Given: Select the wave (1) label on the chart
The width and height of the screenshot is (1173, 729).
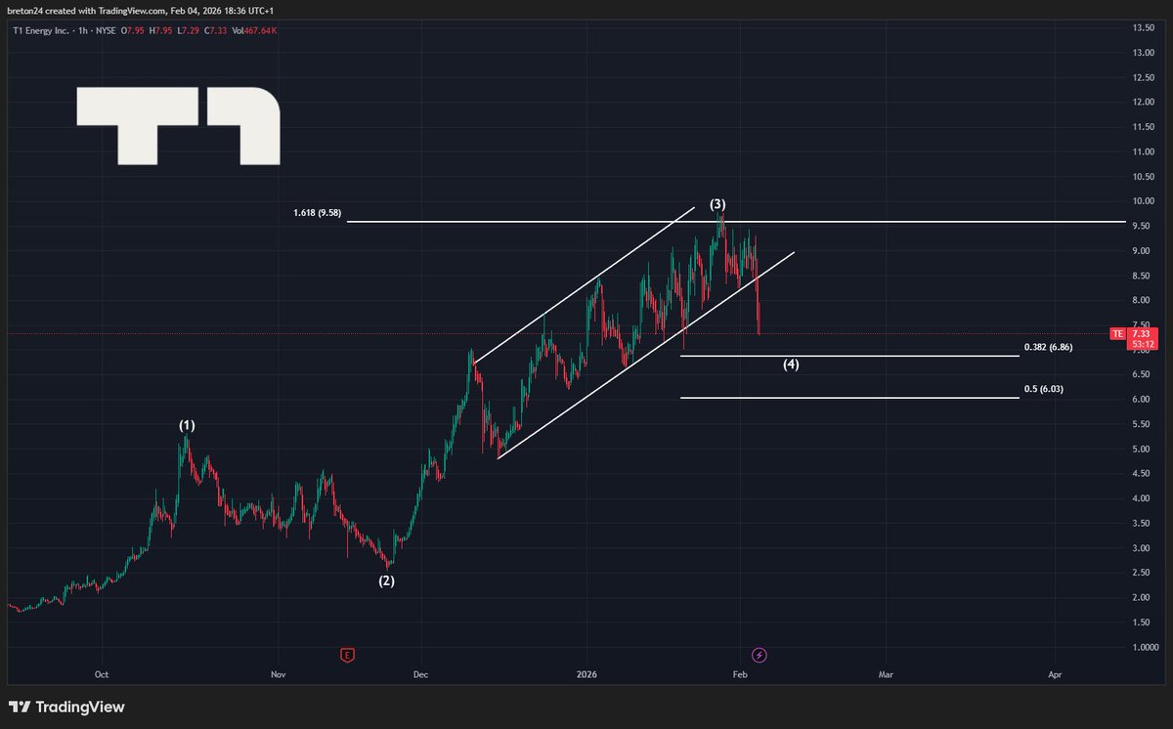Looking at the screenshot, I should (x=187, y=425).
